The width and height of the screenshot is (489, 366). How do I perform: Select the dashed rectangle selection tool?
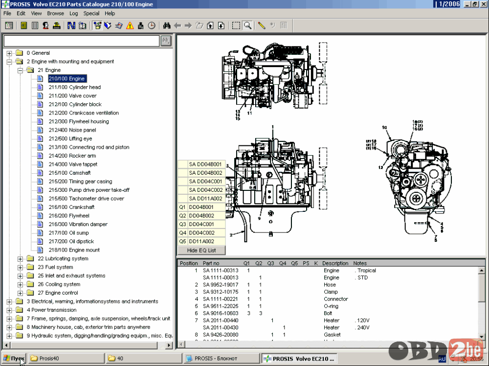point(236,25)
